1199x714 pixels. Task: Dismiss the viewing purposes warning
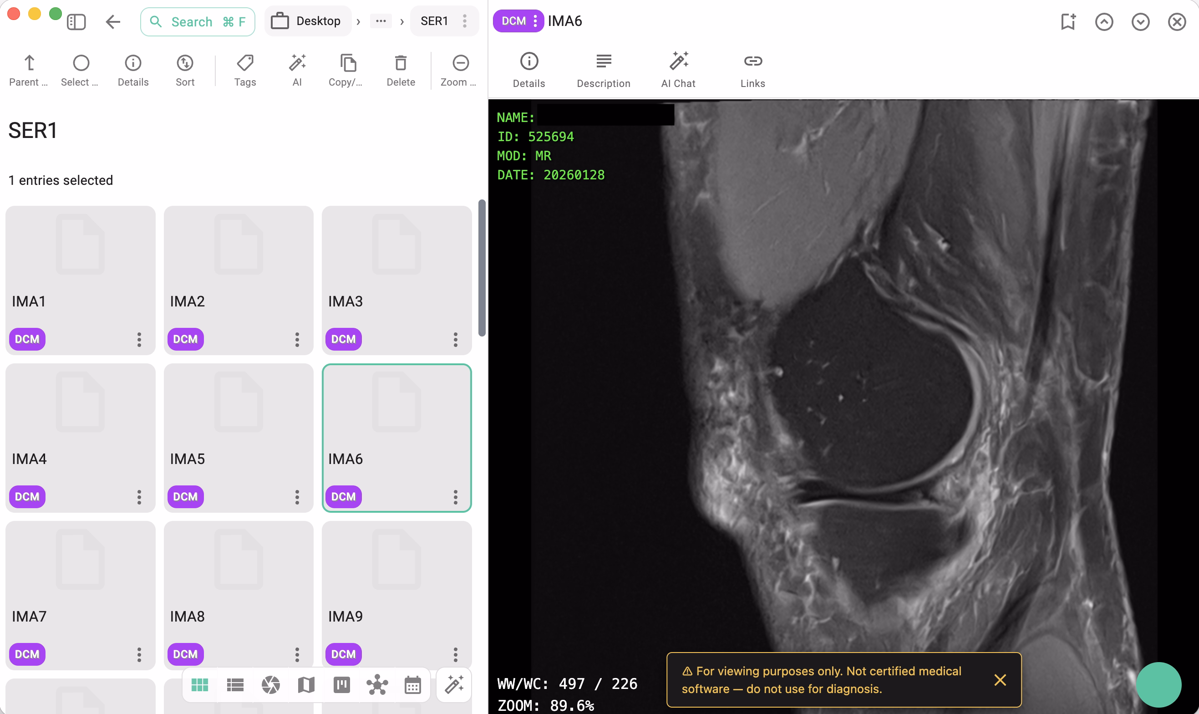tap(1001, 680)
